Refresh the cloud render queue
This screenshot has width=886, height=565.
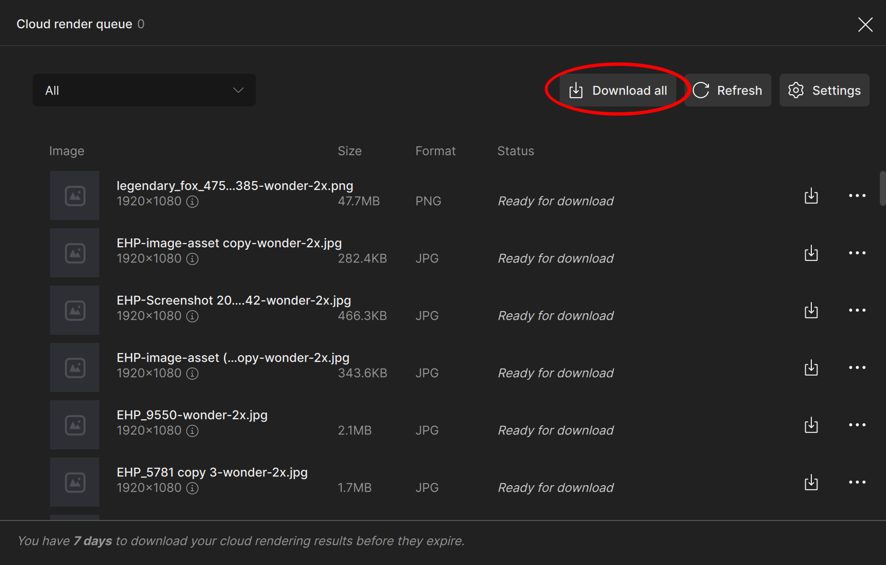[x=728, y=90]
